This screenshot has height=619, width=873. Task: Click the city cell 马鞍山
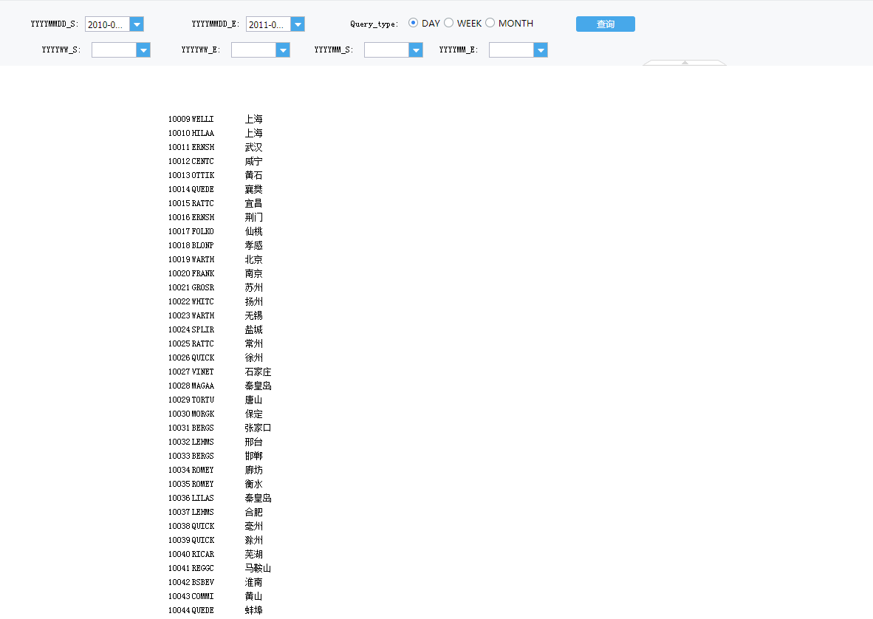259,568
